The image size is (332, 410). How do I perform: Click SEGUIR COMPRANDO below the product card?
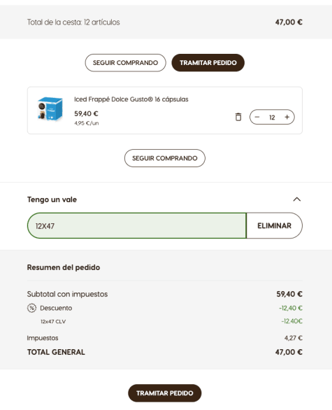(165, 158)
